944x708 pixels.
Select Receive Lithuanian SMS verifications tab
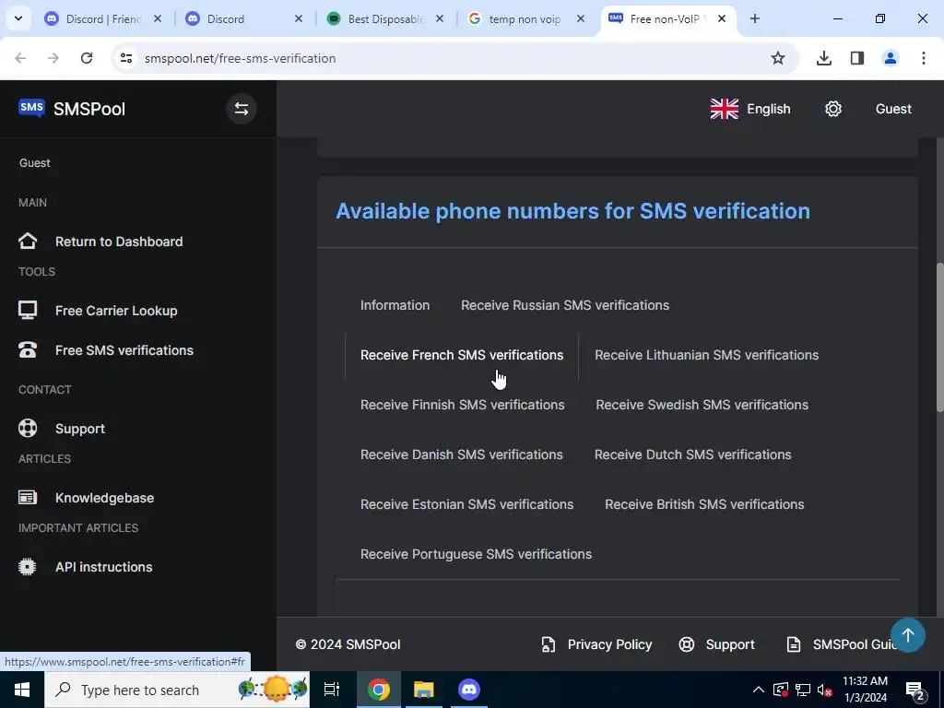[707, 355]
